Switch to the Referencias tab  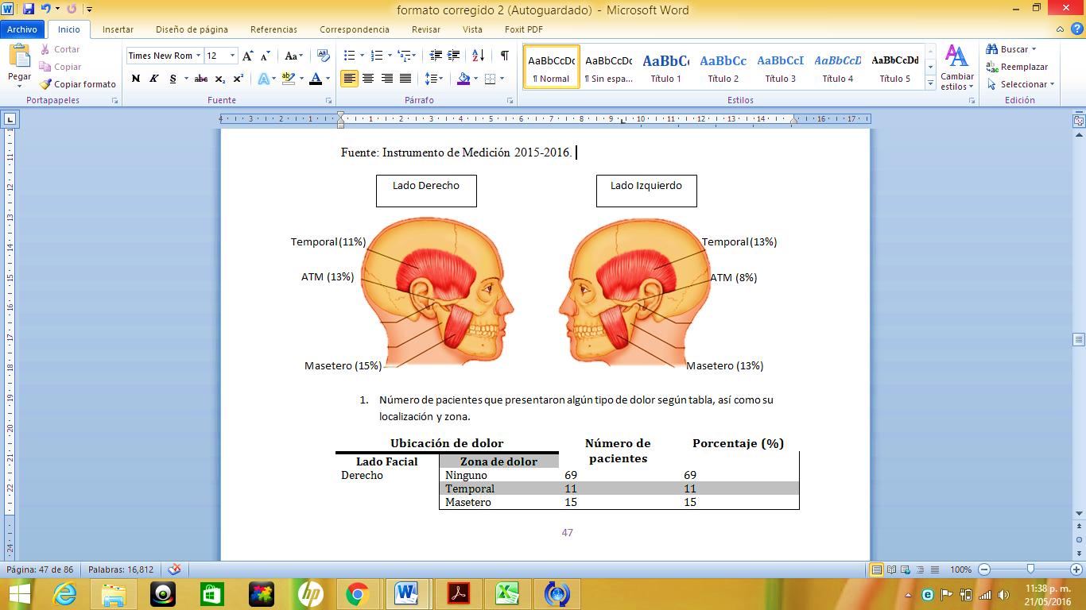273,29
